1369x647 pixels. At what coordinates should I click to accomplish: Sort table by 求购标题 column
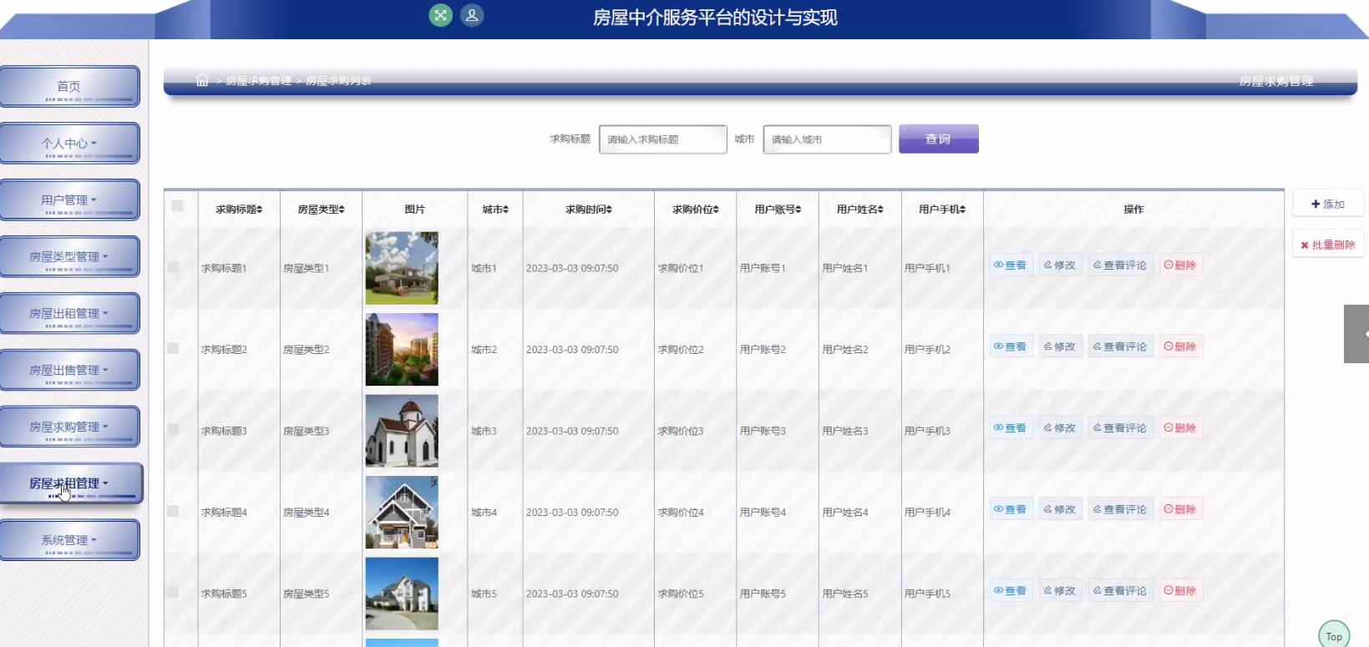(239, 210)
